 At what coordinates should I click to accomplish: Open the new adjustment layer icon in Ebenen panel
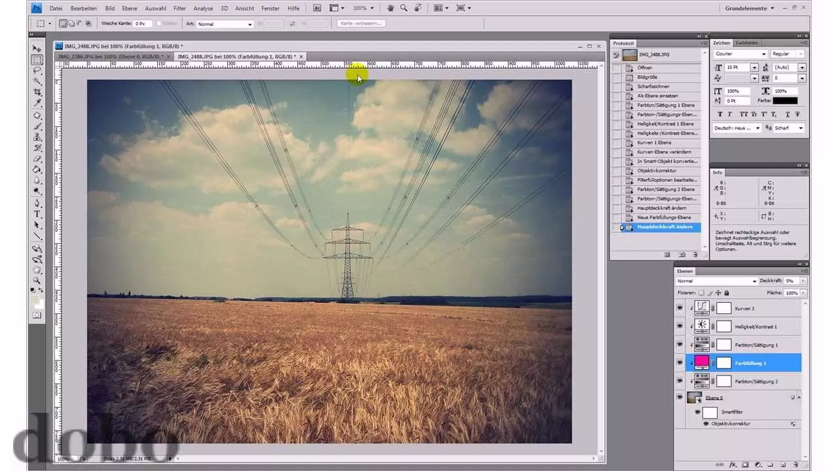[759, 464]
